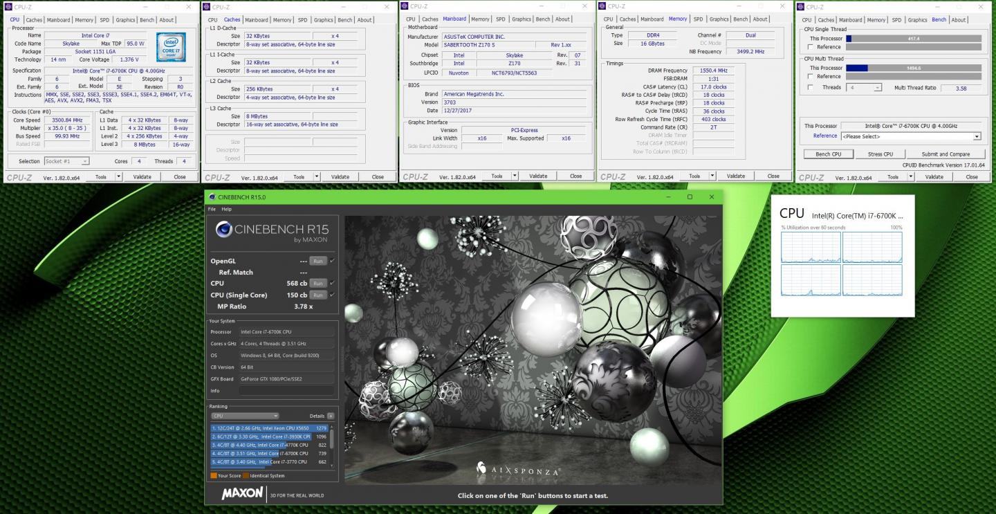Viewport: 996px width, 514px height.
Task: Expand Tools arrow in CPU-Z L1 D-Cache window
Action: [x=316, y=176]
